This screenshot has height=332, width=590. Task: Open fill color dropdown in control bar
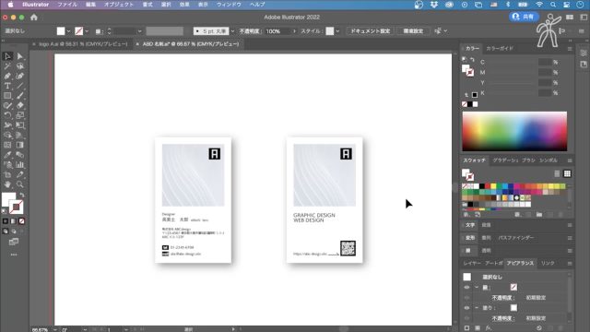pos(68,31)
